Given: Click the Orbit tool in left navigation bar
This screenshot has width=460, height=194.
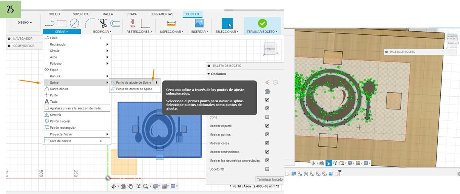Looking at the screenshot, I should tap(114, 186).
